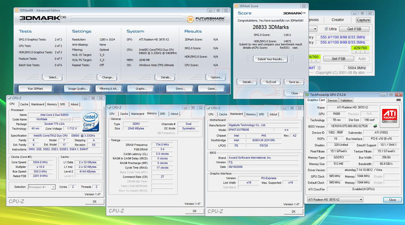Click Details... under System in 3DMark06
Screen dimensions: 405x225
[x=166, y=77]
